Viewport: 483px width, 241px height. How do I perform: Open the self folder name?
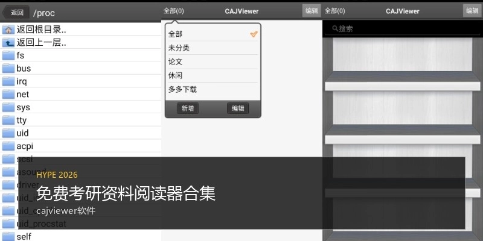tap(24, 236)
